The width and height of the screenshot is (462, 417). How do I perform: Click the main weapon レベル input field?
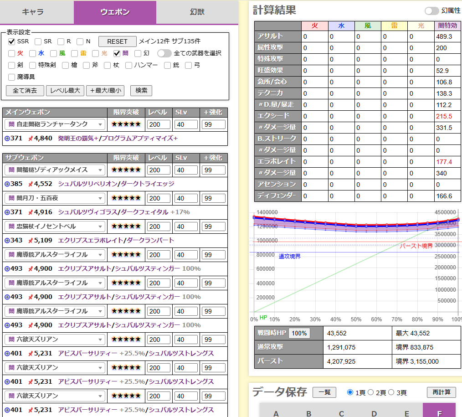159,124
